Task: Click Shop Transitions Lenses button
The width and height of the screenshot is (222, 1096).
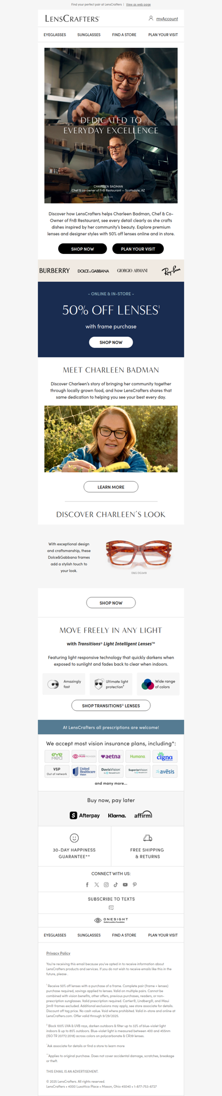Action: tap(111, 705)
